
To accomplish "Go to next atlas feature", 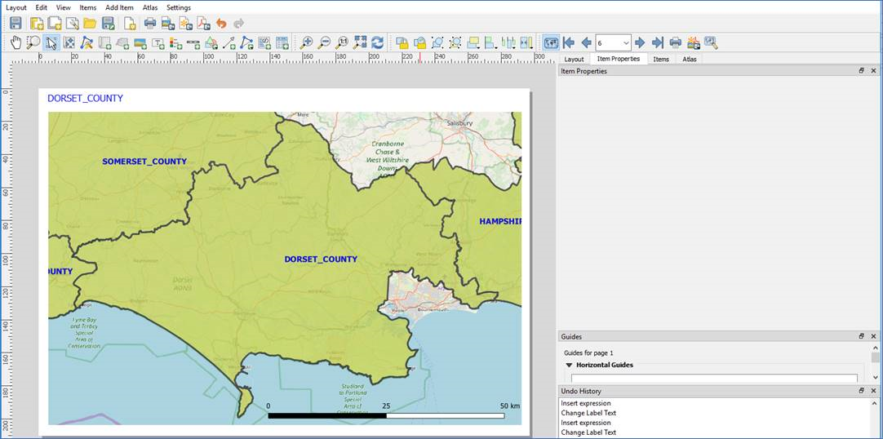I will 640,42.
